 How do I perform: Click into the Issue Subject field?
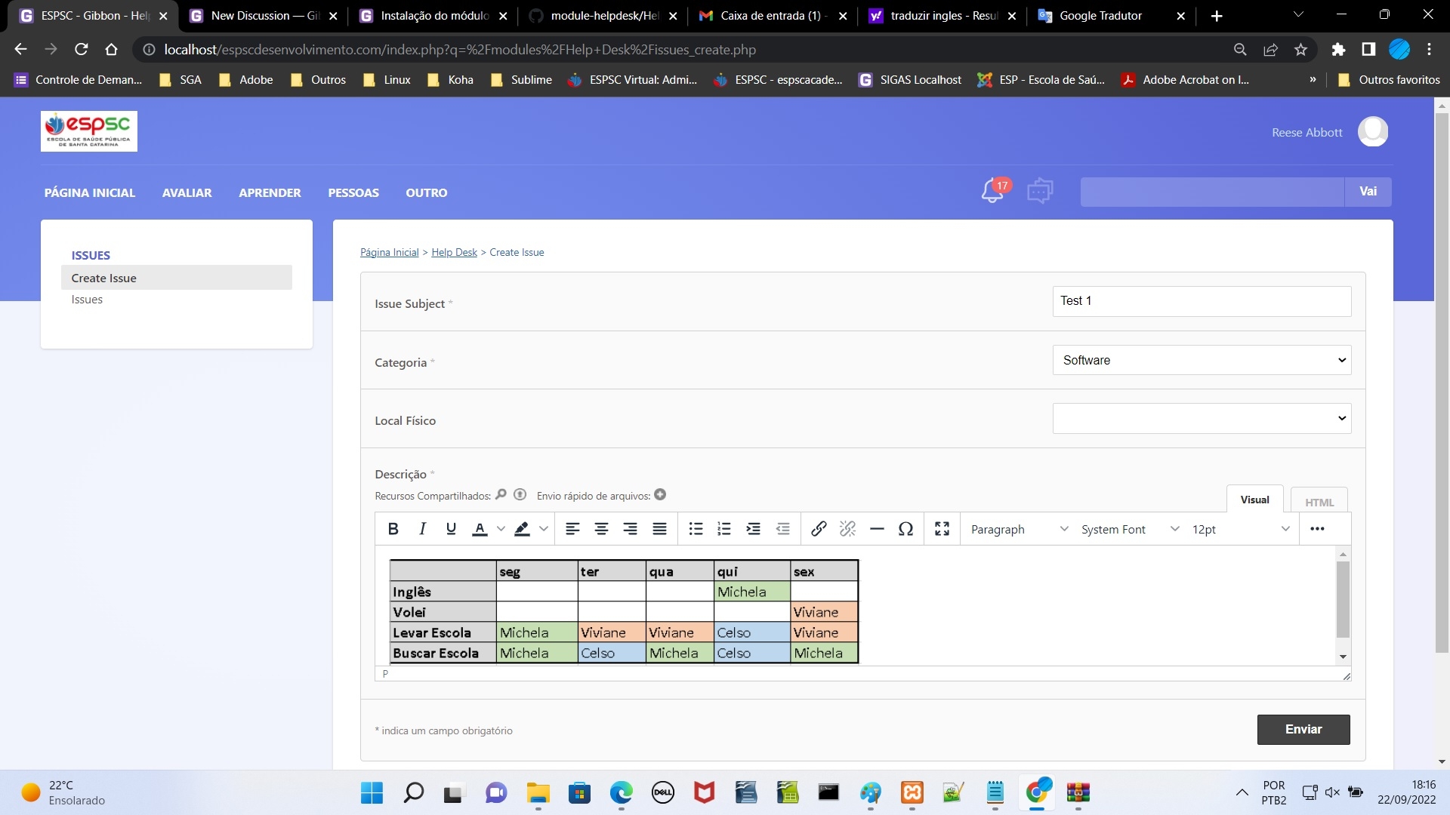coord(1201,301)
